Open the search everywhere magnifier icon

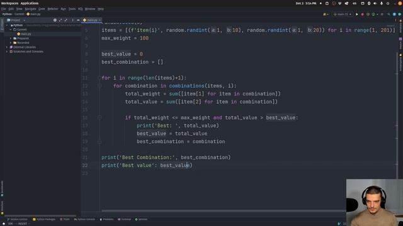[389, 14]
